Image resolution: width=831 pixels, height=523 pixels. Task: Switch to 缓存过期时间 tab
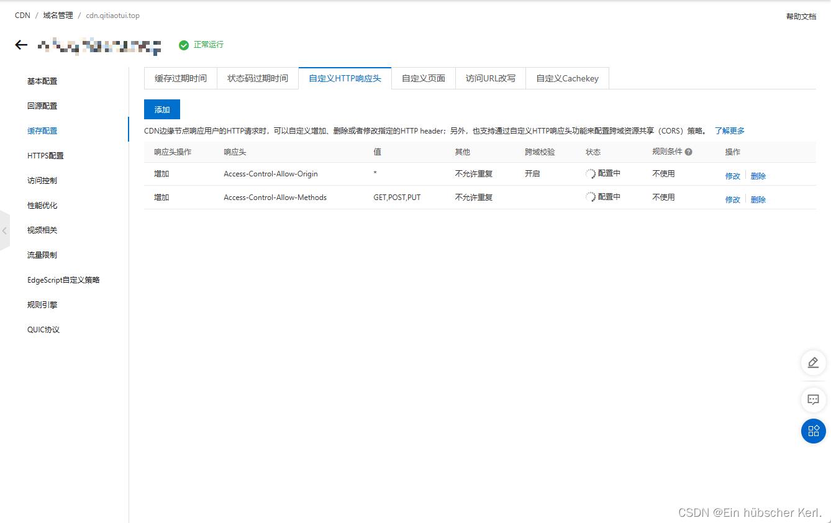pos(181,78)
